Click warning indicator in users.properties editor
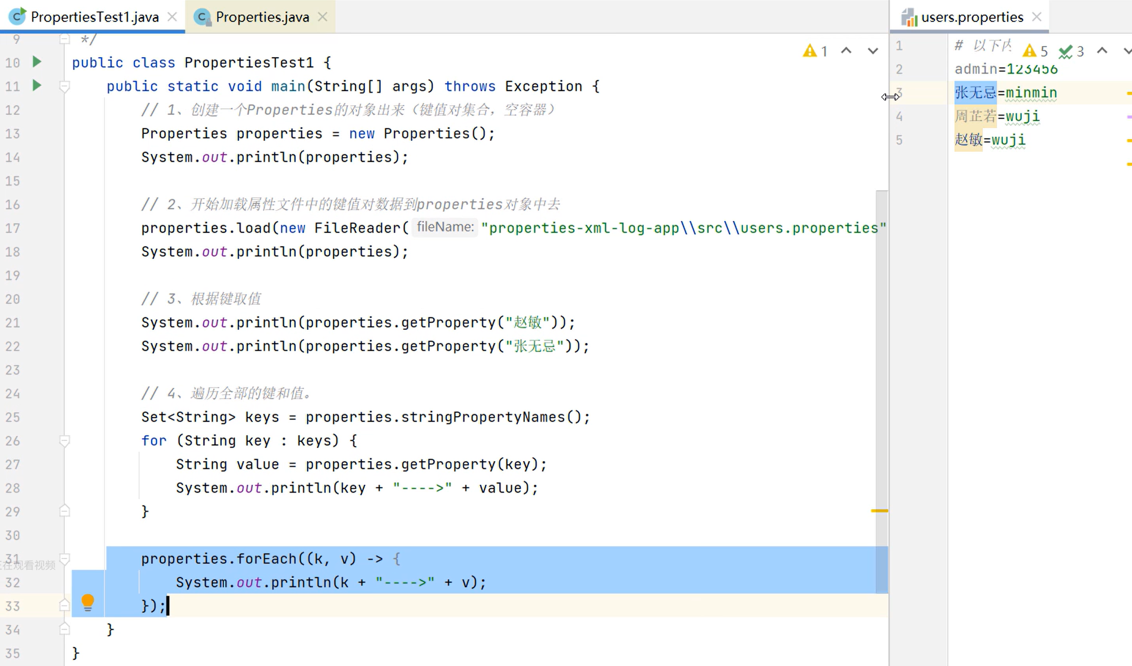The height and width of the screenshot is (666, 1132). pos(1029,51)
